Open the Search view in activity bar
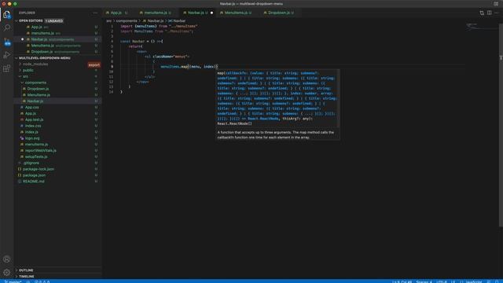The width and height of the screenshot is (503, 283). [7, 28]
